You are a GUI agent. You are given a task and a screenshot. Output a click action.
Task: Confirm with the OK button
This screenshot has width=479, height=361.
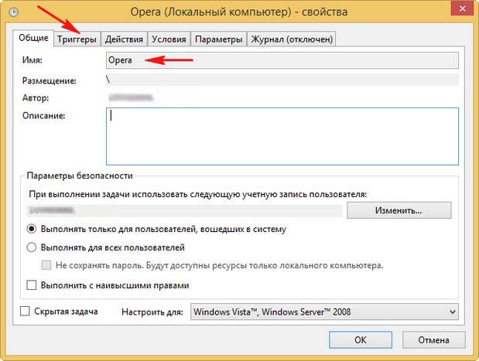(x=361, y=340)
